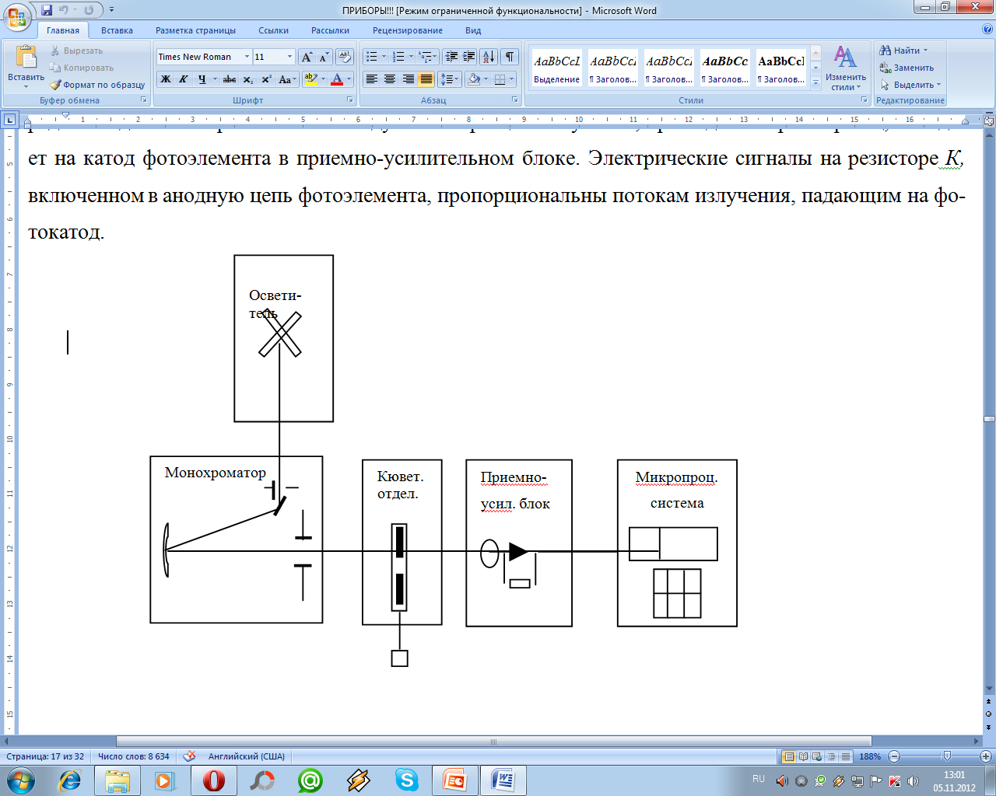Apply superscript formatting

tap(266, 79)
